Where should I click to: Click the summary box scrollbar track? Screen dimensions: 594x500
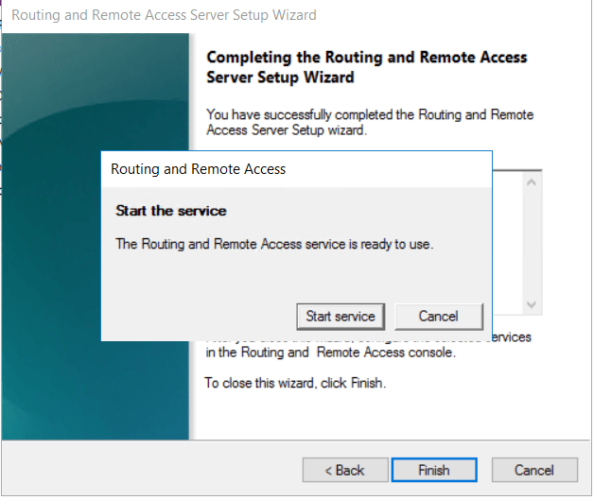pos(531,246)
